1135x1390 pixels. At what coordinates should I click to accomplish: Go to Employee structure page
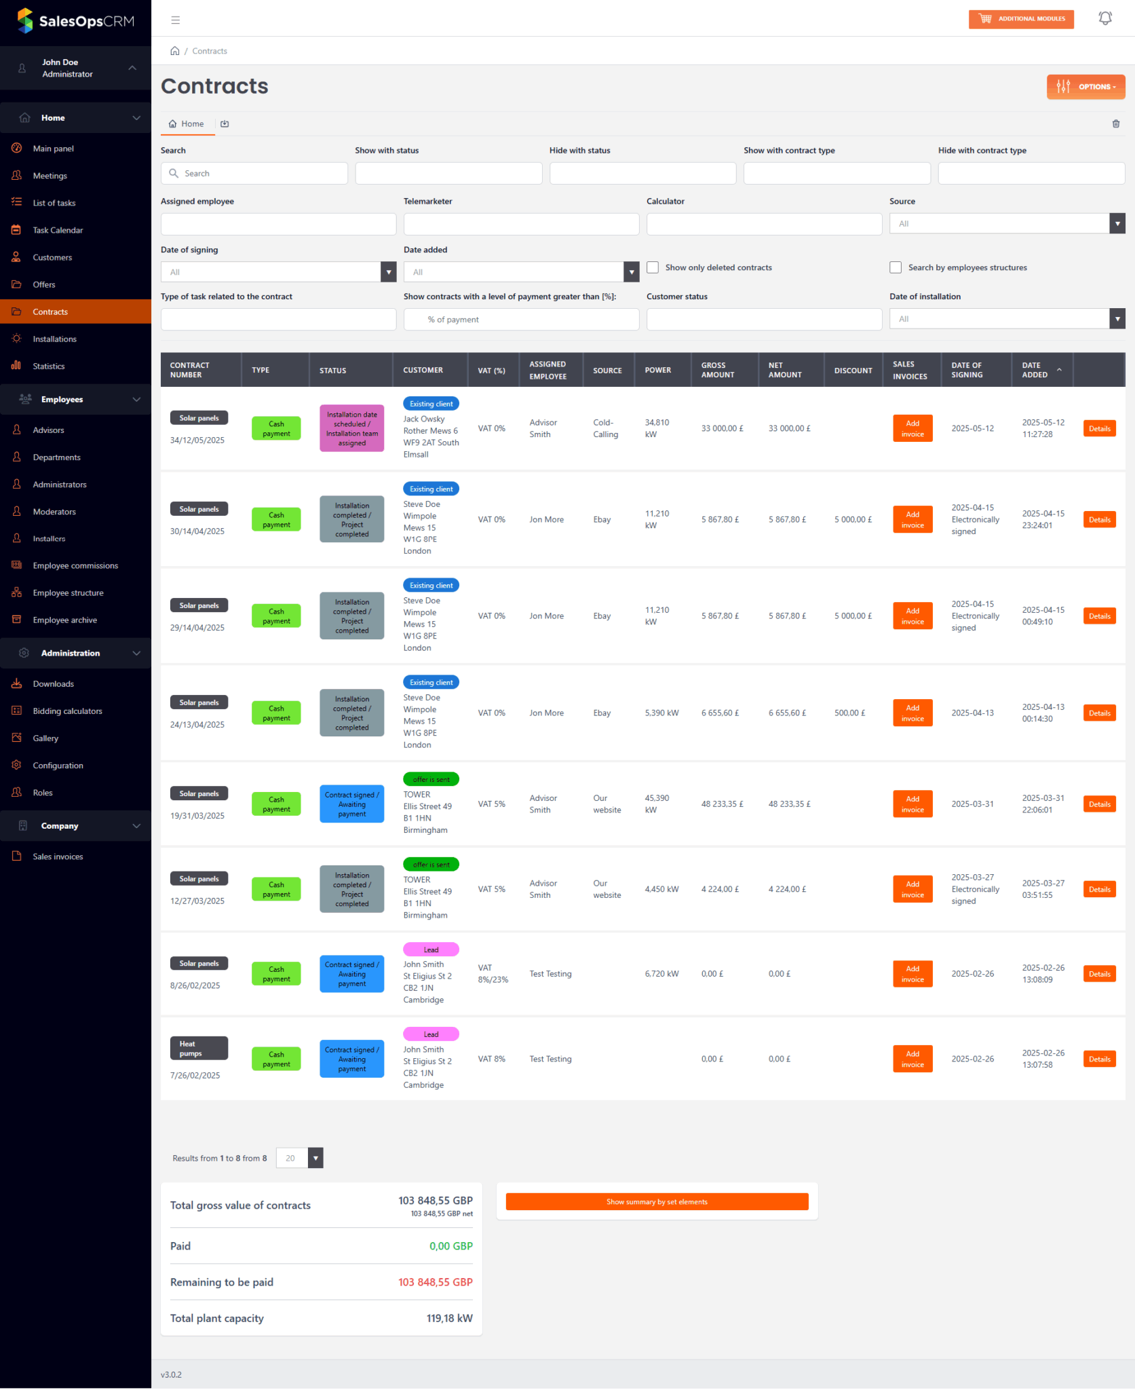click(x=68, y=593)
